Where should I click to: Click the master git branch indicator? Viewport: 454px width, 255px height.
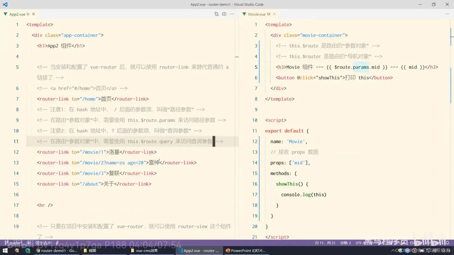(x=13, y=243)
